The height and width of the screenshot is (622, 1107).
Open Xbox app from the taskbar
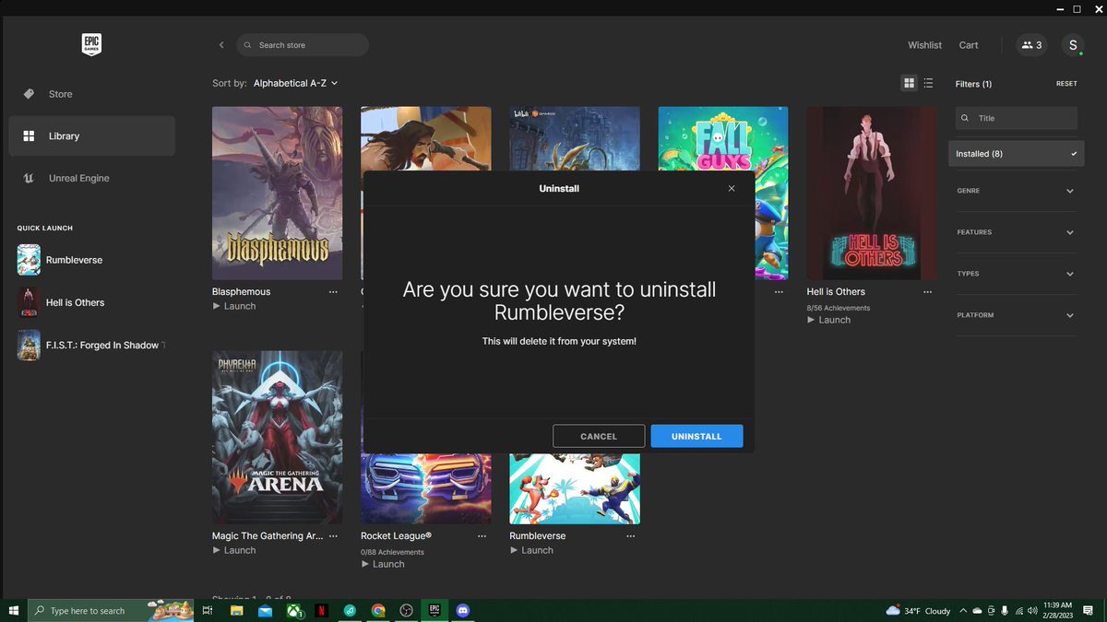point(293,611)
